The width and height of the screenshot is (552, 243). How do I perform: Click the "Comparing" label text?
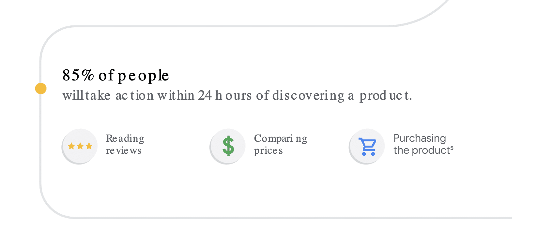(x=281, y=139)
